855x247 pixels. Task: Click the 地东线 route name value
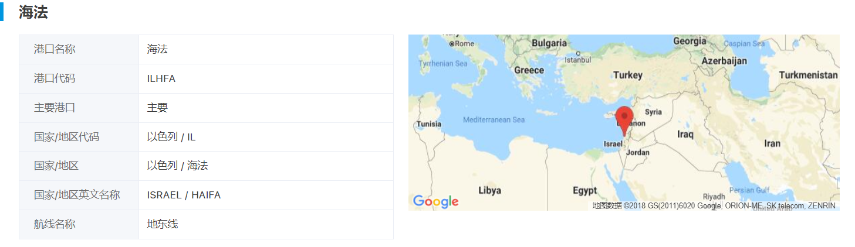[162, 224]
